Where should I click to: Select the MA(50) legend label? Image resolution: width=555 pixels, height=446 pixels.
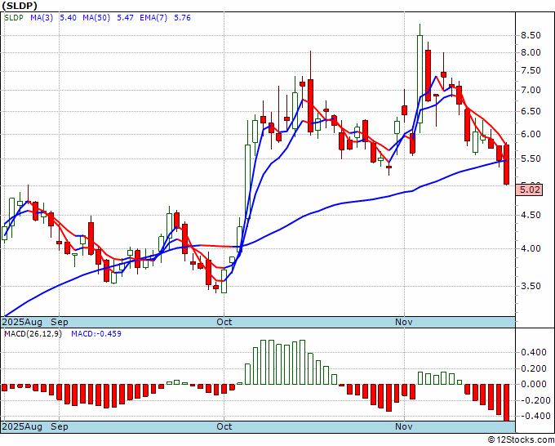pos(96,18)
